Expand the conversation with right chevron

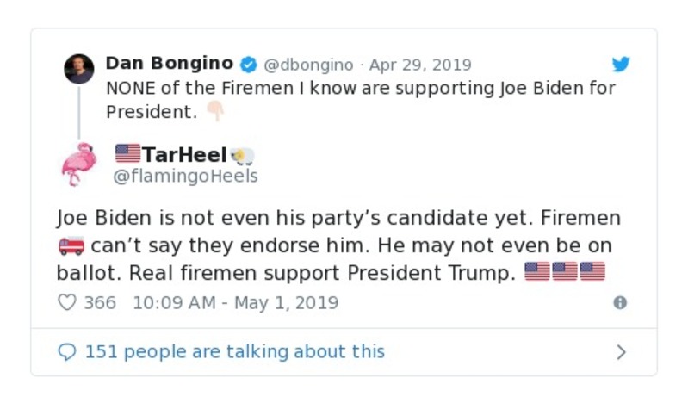[x=621, y=352]
